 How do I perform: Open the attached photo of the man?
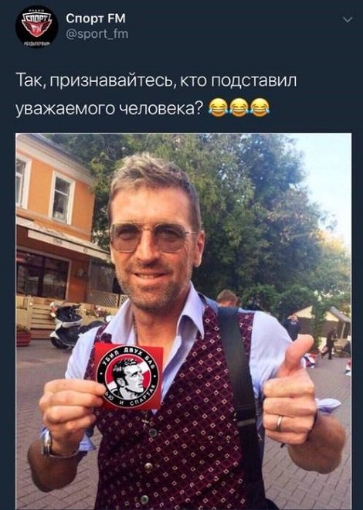tap(184, 321)
